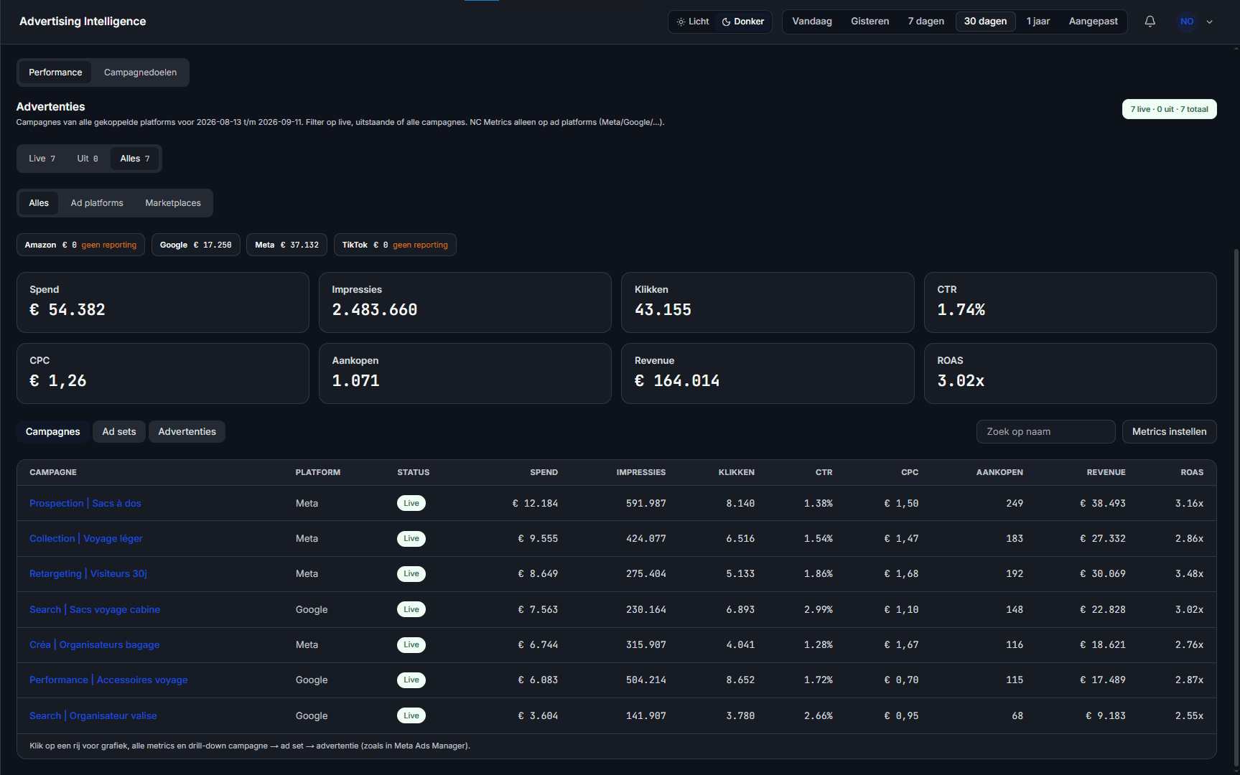The height and width of the screenshot is (775, 1240).
Task: Open the Campagnes table tab
Action: click(52, 431)
